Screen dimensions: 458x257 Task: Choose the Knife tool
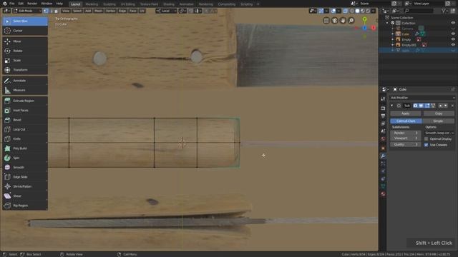[25, 138]
